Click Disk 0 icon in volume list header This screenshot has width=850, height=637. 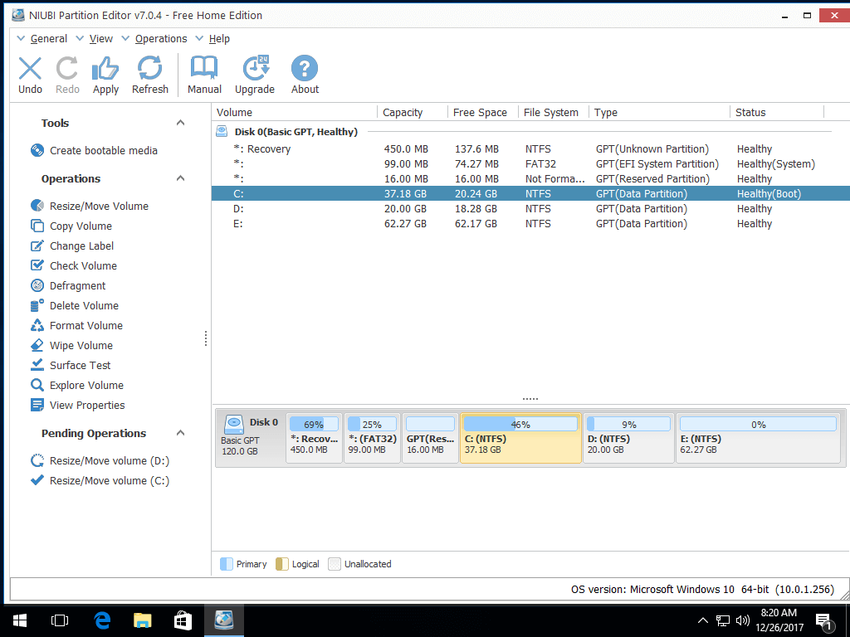222,131
